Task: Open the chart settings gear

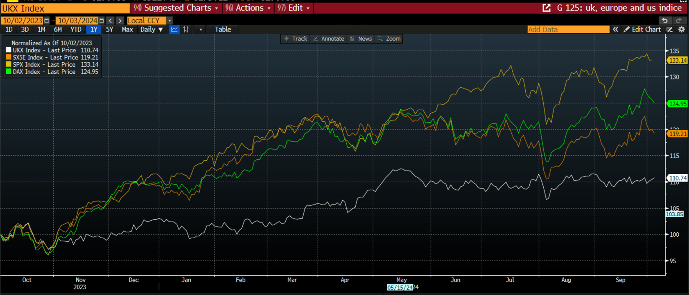Action: pos(681,30)
